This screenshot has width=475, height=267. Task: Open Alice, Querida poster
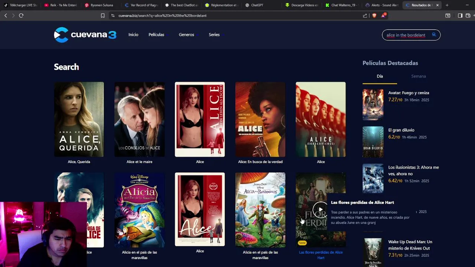[79, 119]
